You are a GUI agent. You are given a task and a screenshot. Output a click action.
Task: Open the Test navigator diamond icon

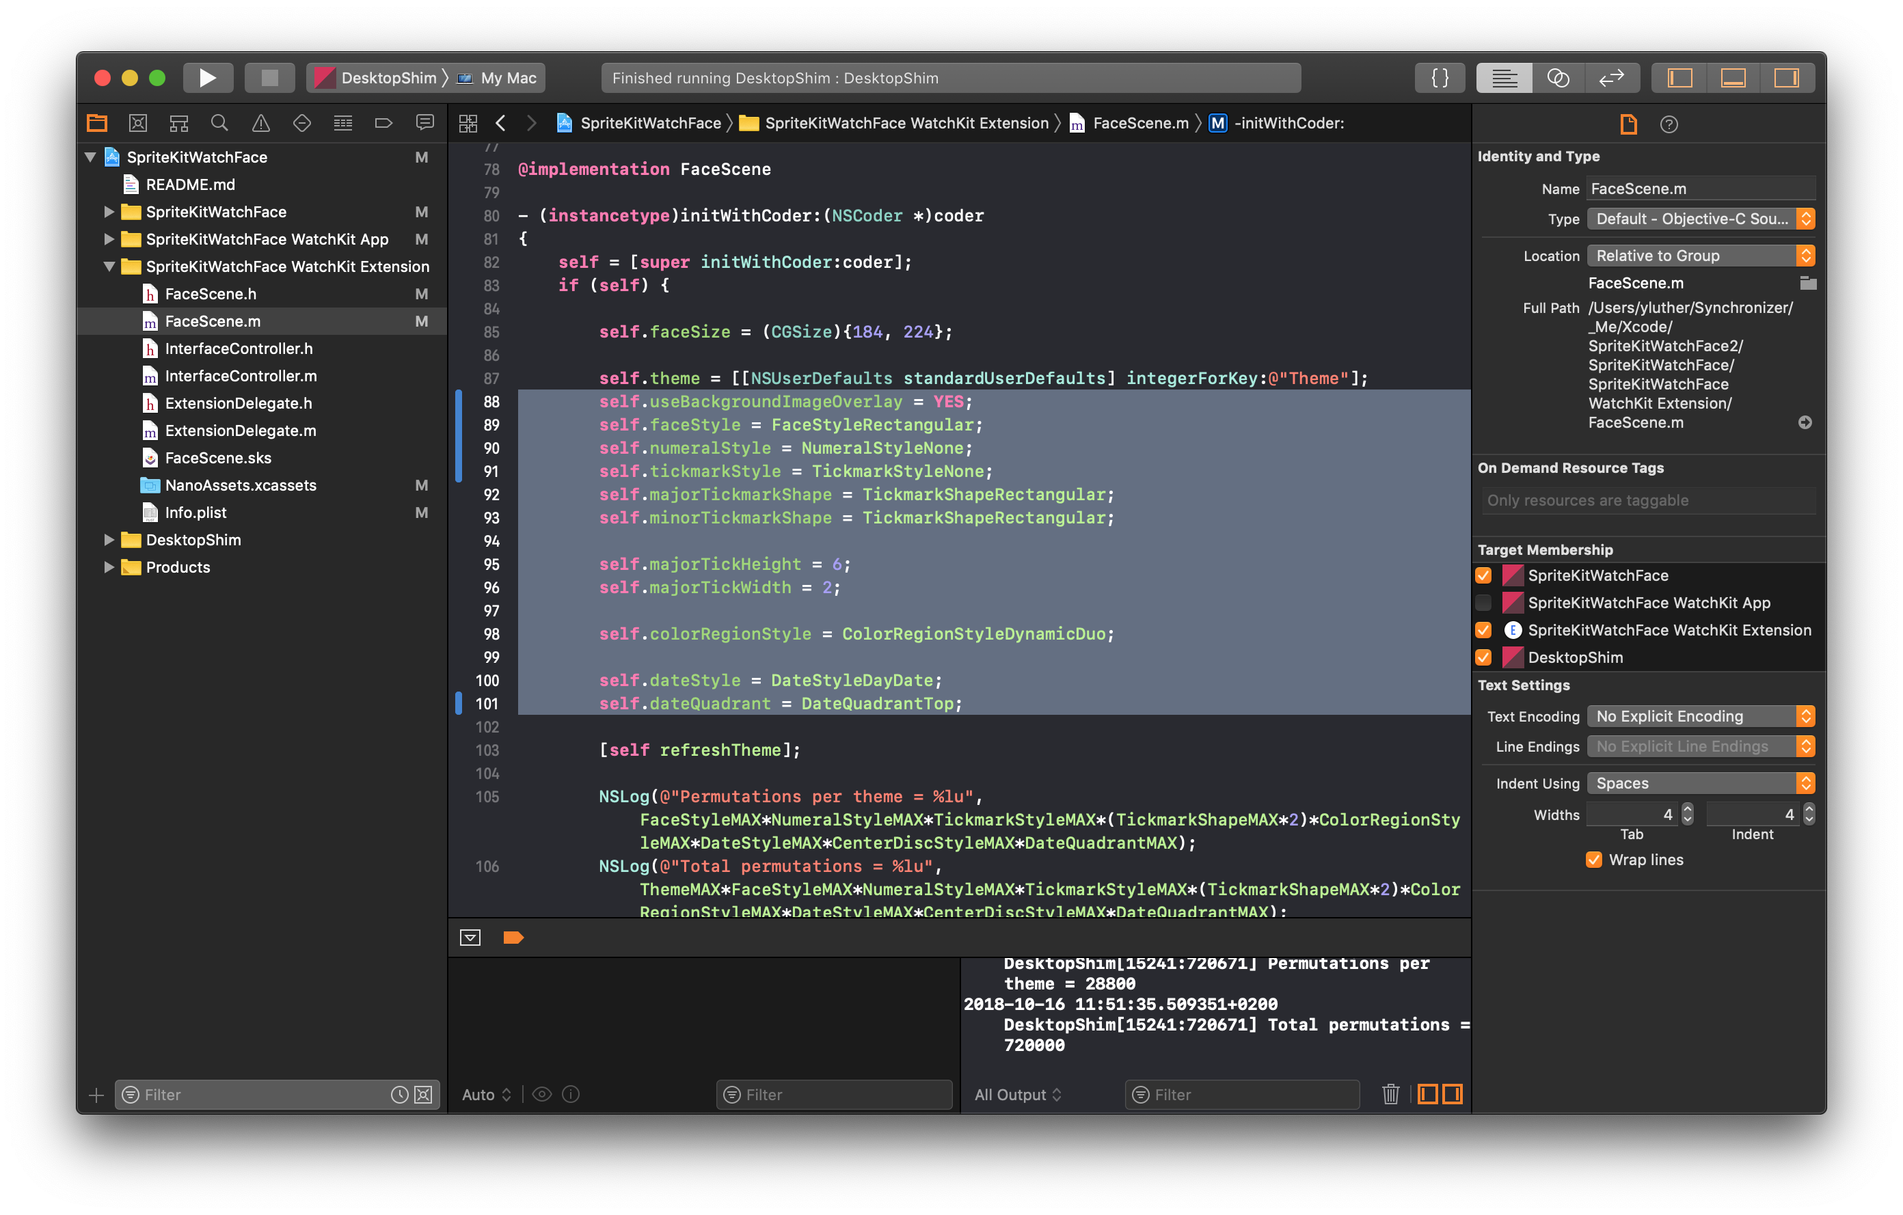tap(302, 122)
